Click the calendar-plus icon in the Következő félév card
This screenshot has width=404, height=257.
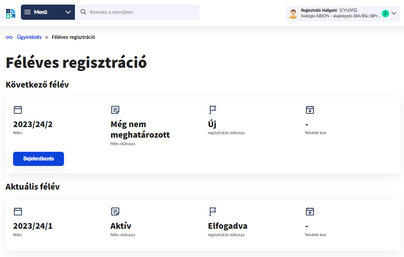tap(310, 110)
